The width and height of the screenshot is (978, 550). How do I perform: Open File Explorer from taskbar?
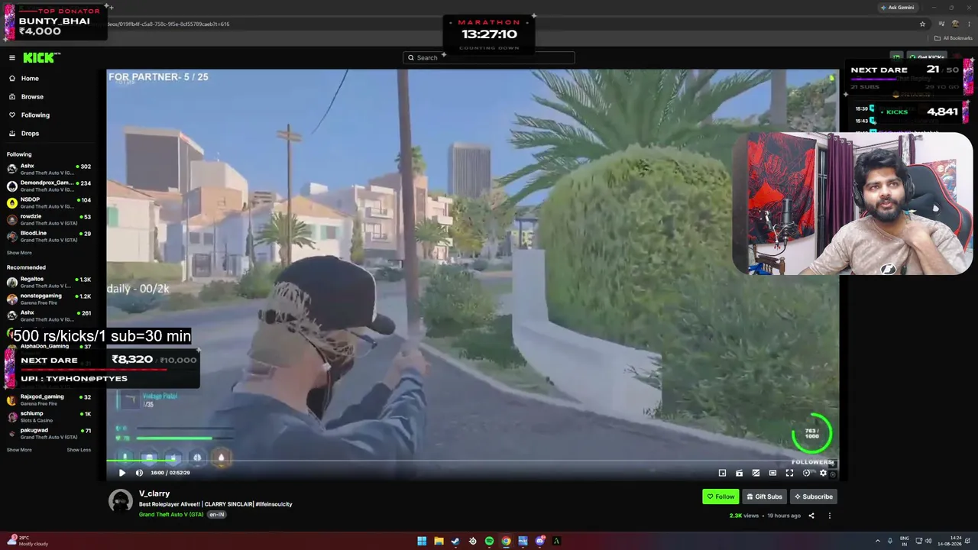pos(439,542)
